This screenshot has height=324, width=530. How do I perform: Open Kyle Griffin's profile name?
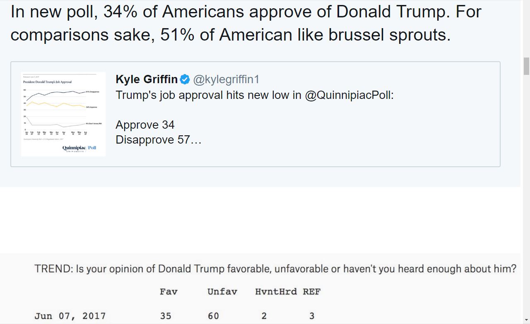point(147,79)
